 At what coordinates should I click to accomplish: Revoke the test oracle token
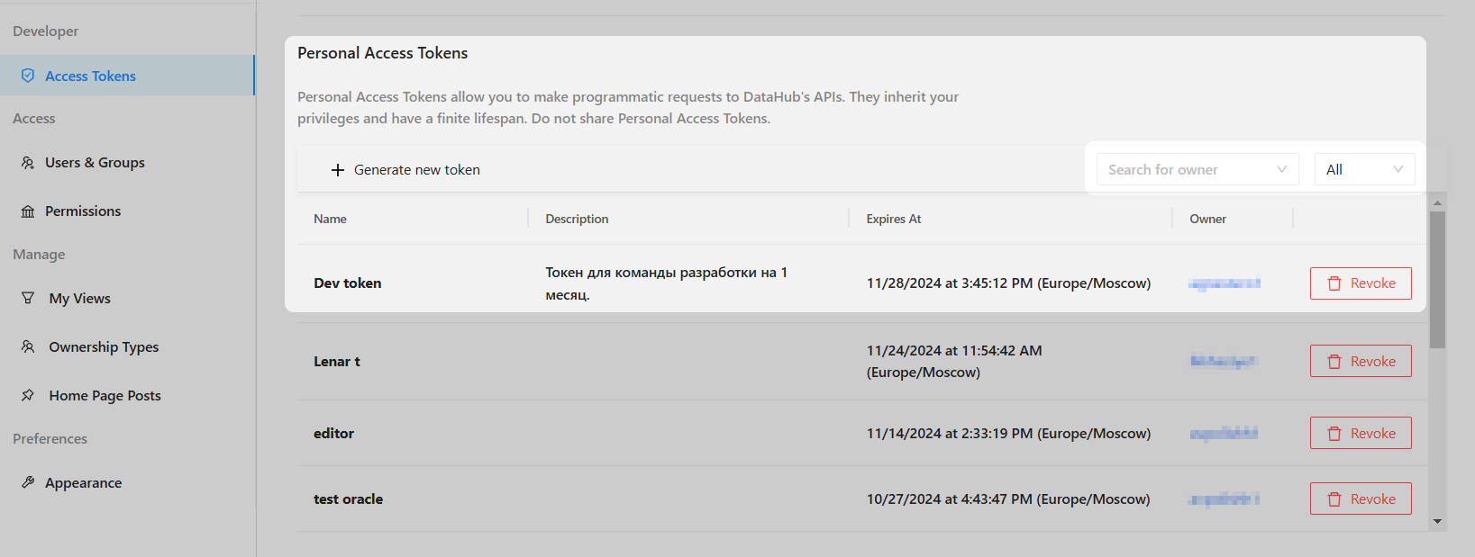[x=1361, y=499]
